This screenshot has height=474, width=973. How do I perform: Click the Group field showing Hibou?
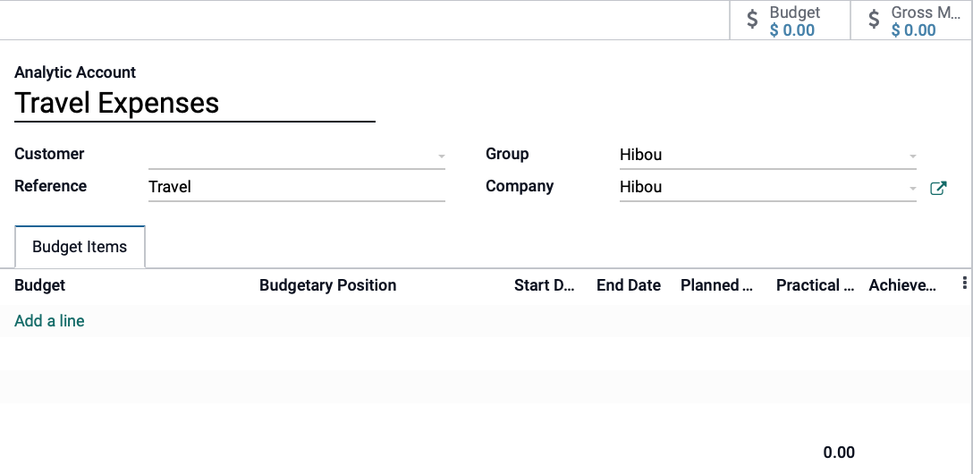point(767,155)
